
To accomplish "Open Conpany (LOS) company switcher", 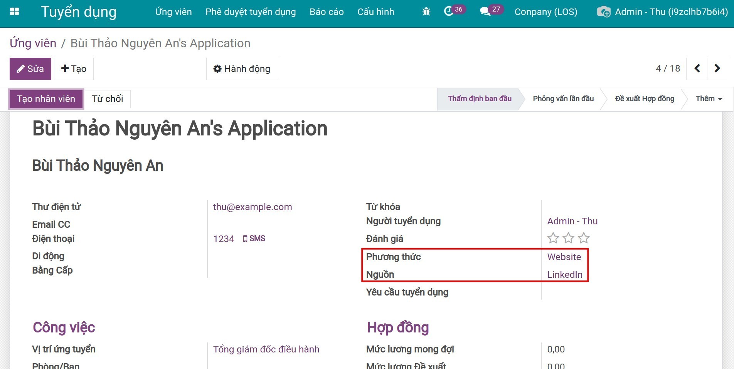I will (x=545, y=12).
